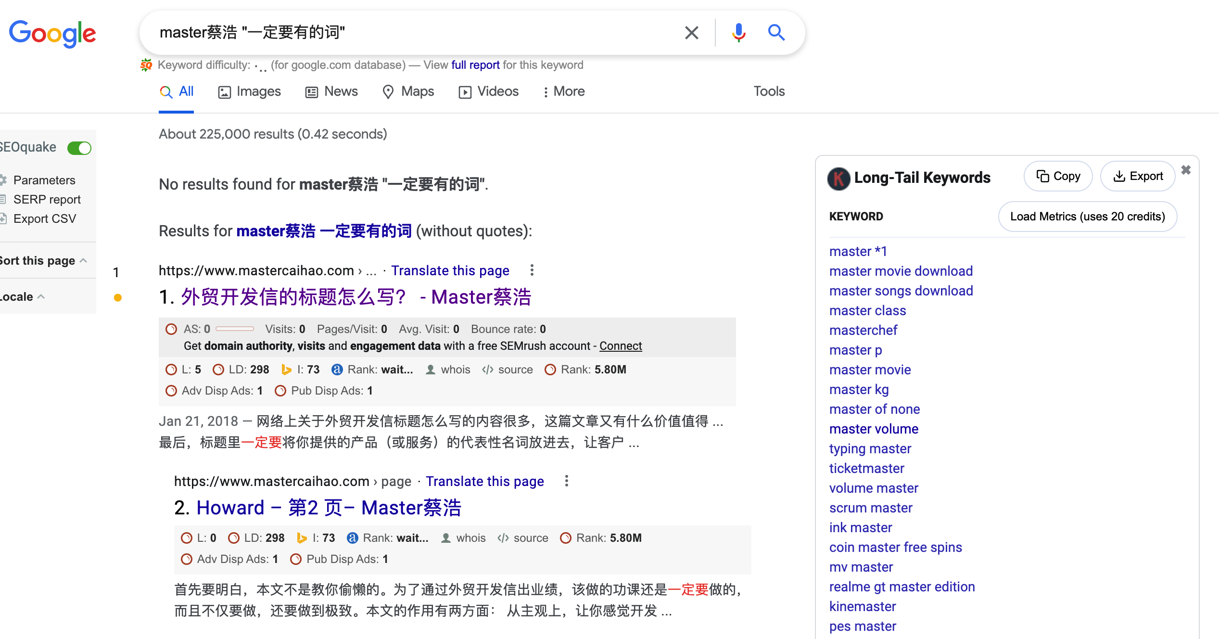The image size is (1219, 639).
Task: Translate the first result page
Action: pyautogui.click(x=450, y=270)
